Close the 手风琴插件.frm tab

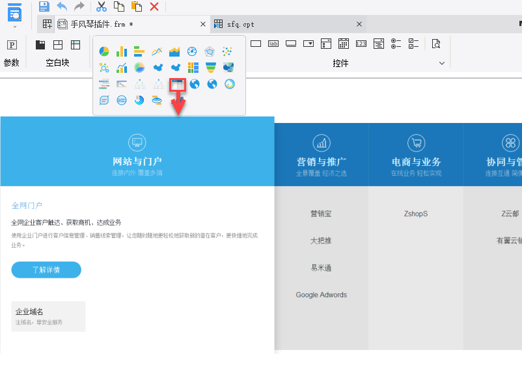202,24
